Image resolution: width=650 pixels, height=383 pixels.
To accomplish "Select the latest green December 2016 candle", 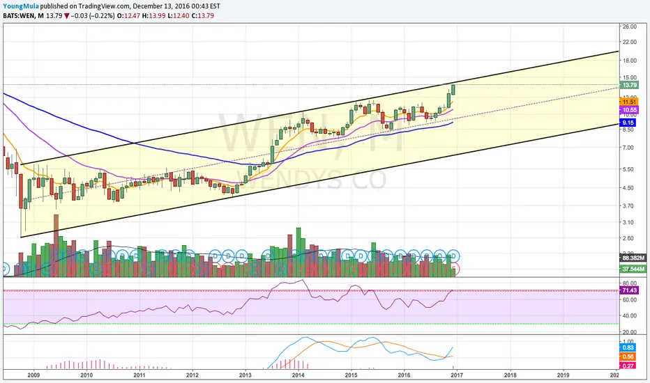I will click(x=453, y=89).
